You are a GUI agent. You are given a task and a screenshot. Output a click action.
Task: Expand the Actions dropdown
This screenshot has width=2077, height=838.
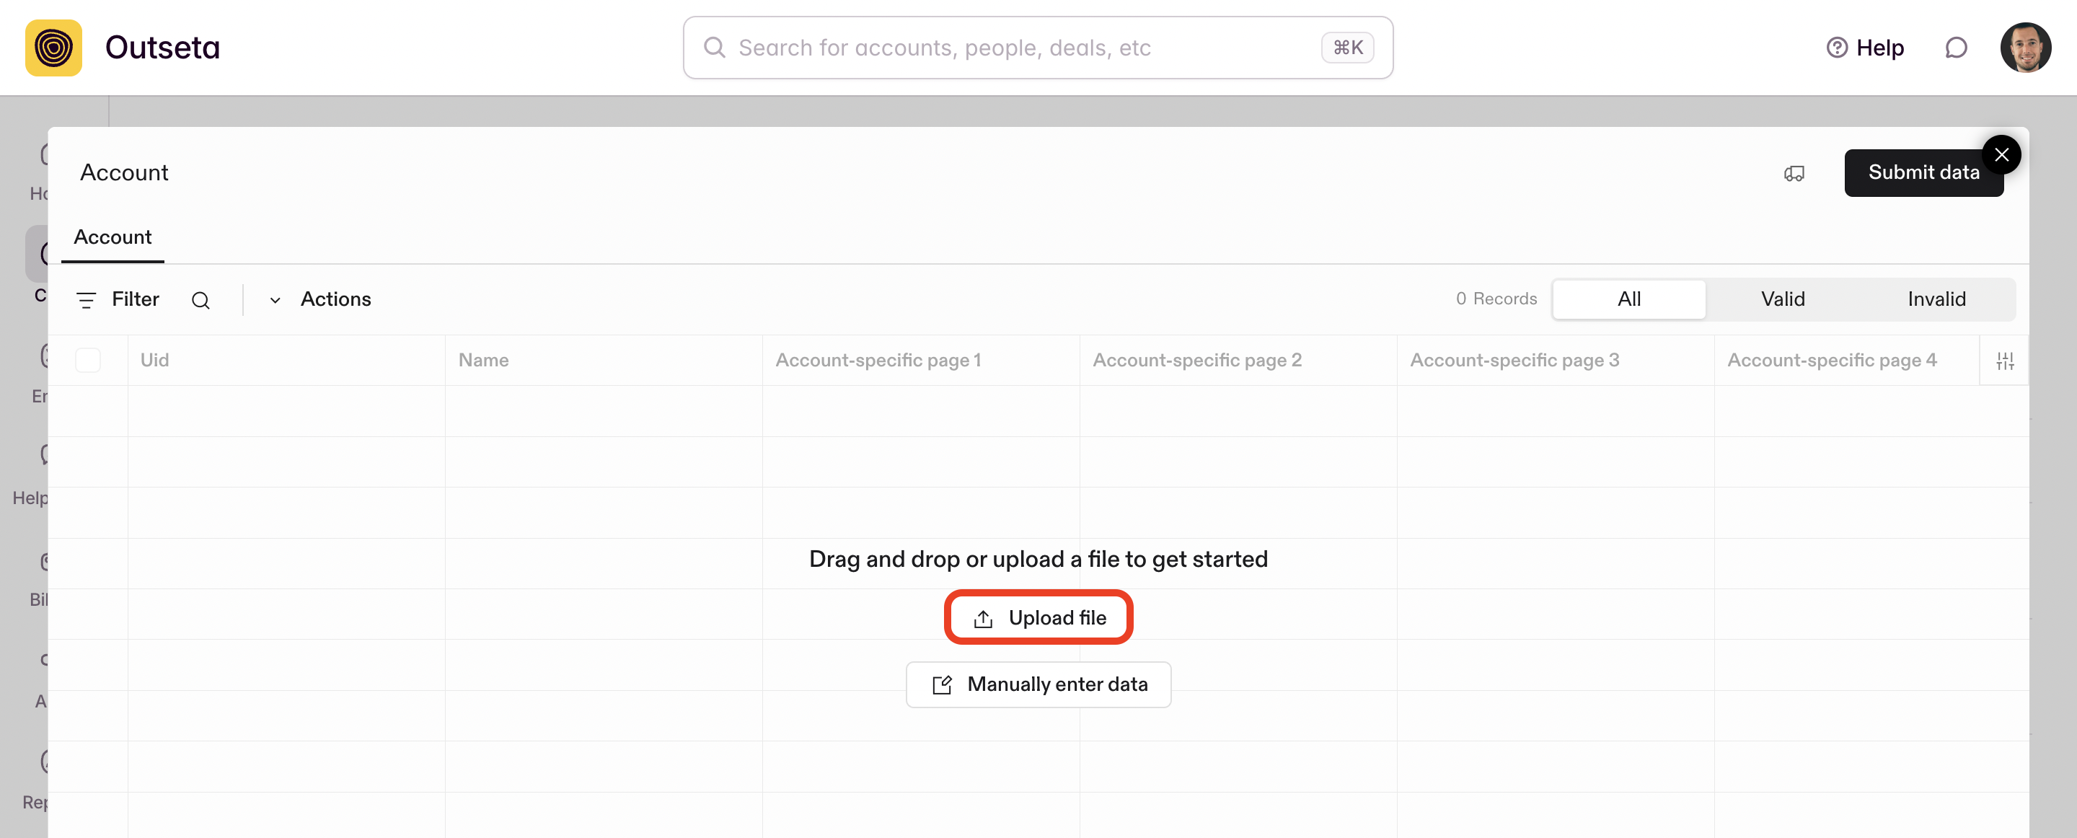[x=320, y=299]
